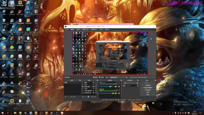Click the 启动虚拟摄像机 (Start Virtual Camera) button

[x=148, y=88]
